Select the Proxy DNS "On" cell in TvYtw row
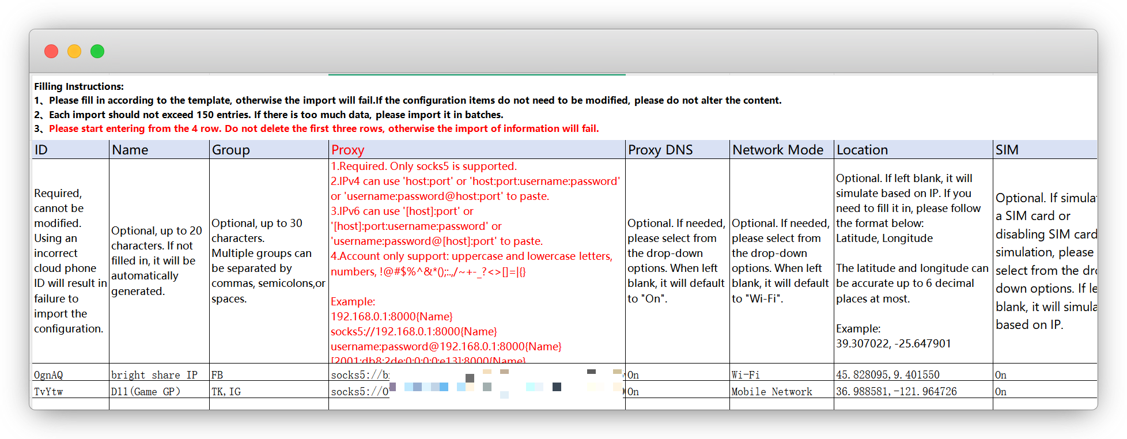The image size is (1127, 439). (678, 389)
